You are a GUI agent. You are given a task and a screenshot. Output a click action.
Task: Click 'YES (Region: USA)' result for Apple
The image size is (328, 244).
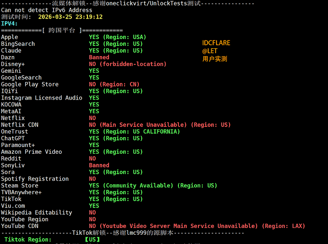117,37
